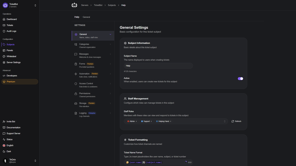Remove the Helping Hand role tag
The width and height of the screenshot is (296, 166).
coord(170,122)
